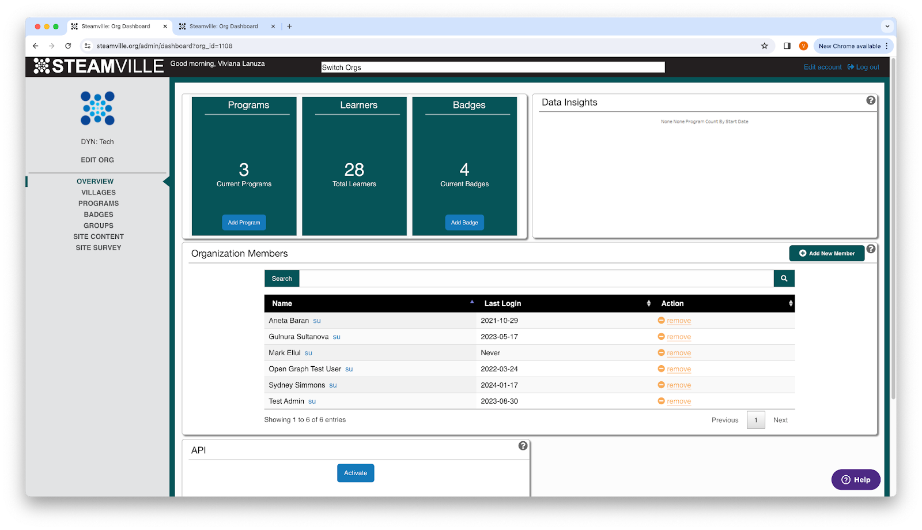This screenshot has height=530, width=922.
Task: Click help icon next to Add New Member
Action: coord(871,249)
